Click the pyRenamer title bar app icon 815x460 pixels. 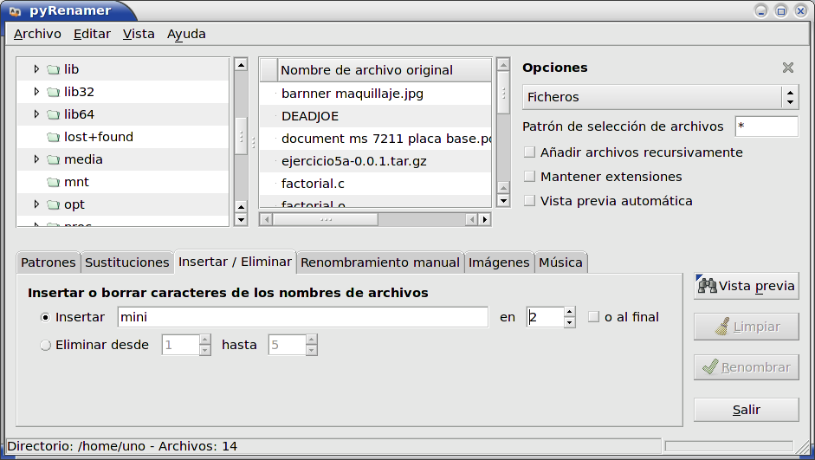tap(15, 11)
